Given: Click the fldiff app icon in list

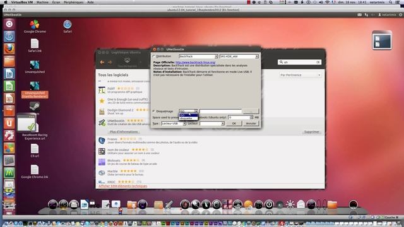Looking at the screenshot, I should (102, 90).
